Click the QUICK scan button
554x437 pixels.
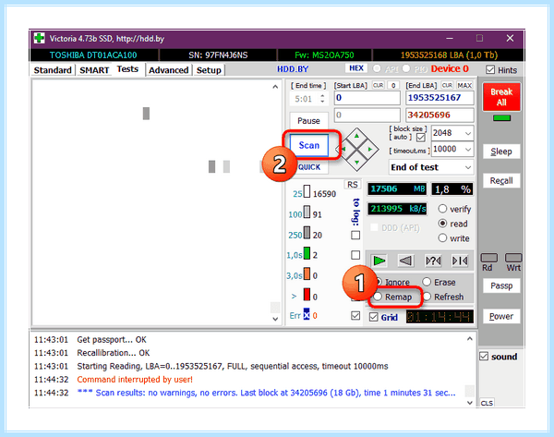309,167
